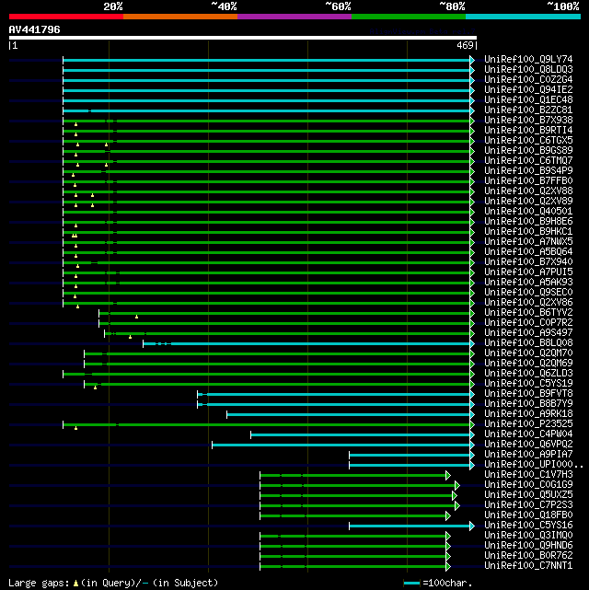Image resolution: width=589 pixels, height=590 pixels.
Task: Select the UniRef100_A7NWX5 label
Action: coord(528,242)
